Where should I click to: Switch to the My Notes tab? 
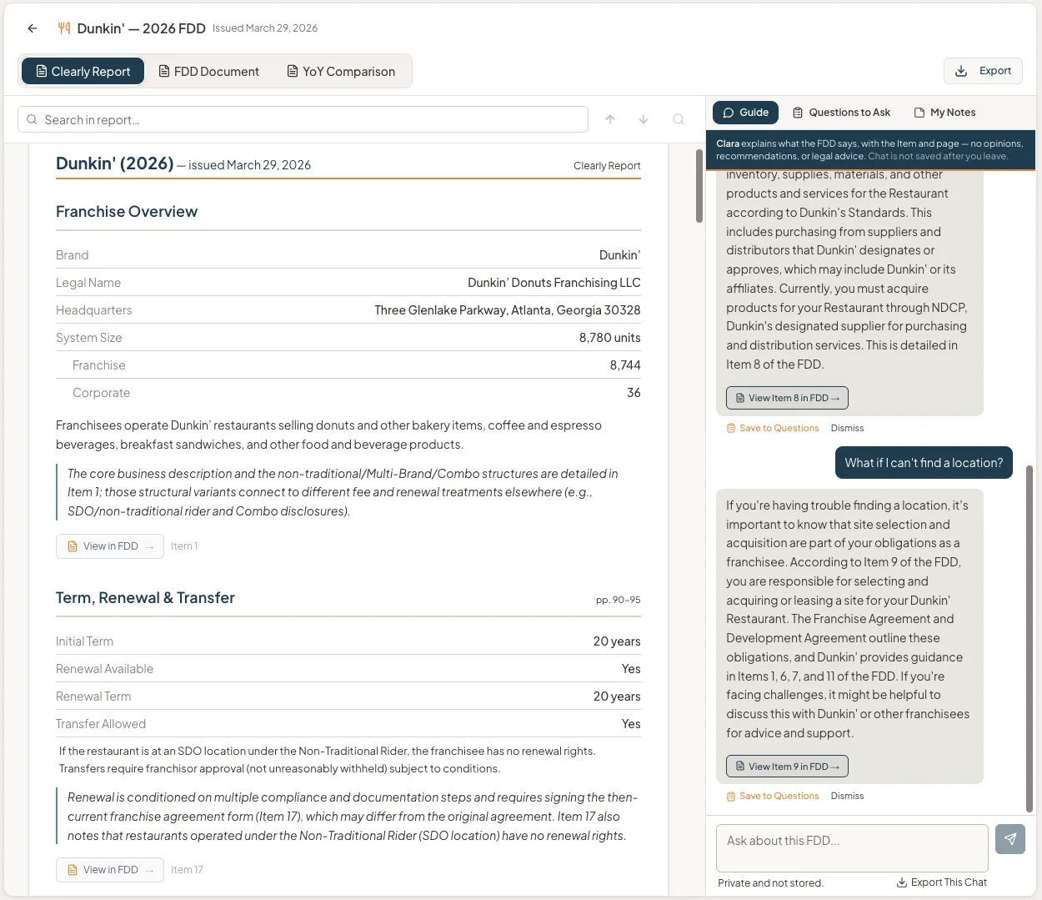point(945,113)
